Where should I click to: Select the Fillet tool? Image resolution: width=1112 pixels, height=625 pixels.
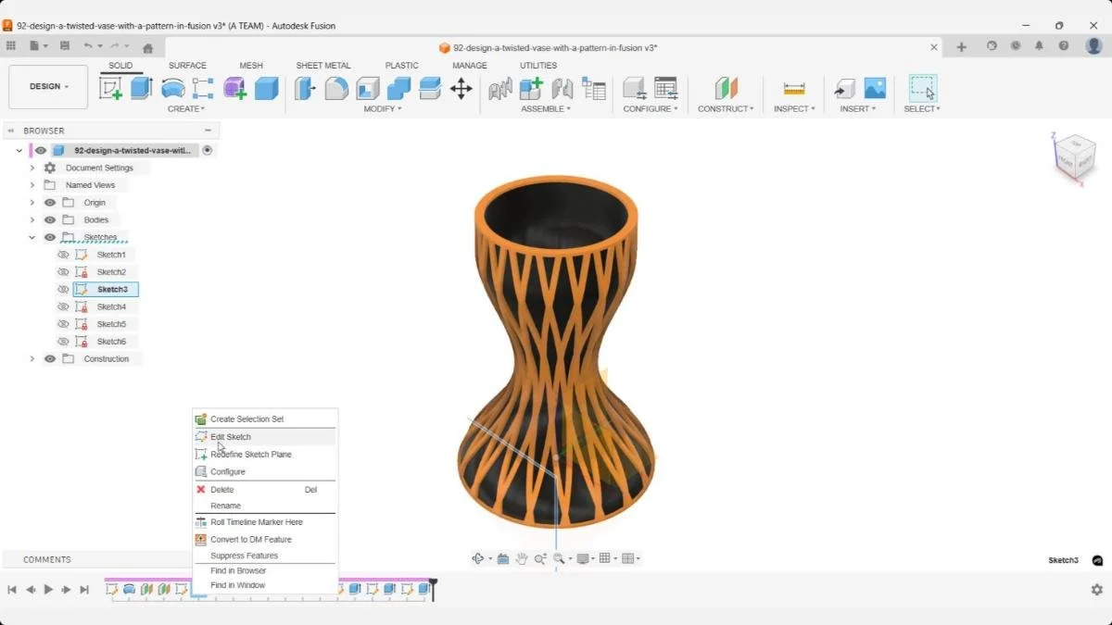[x=336, y=88]
